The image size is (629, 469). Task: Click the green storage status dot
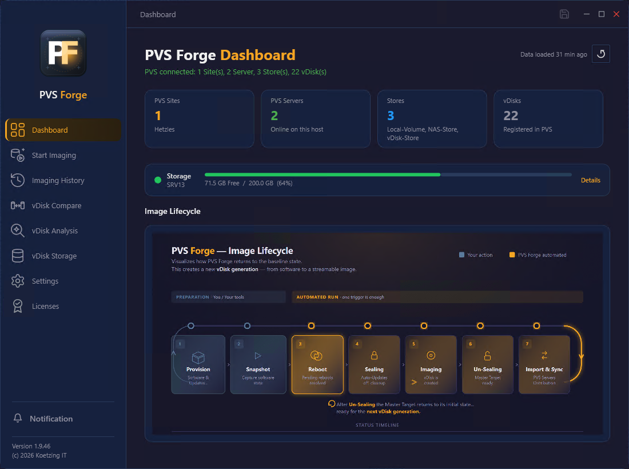(158, 180)
